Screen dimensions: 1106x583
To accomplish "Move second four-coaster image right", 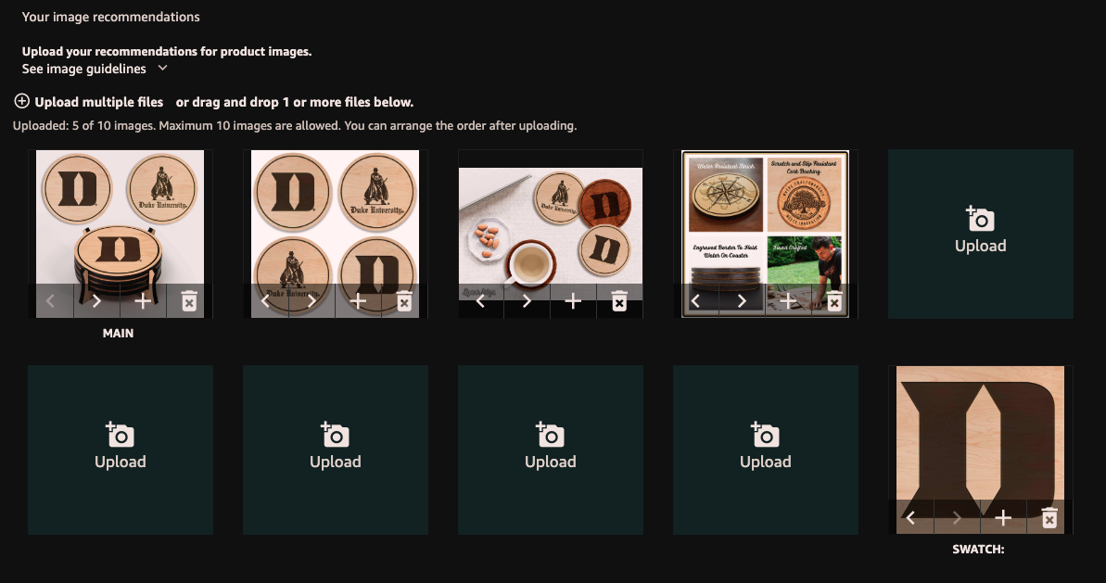I will point(311,302).
